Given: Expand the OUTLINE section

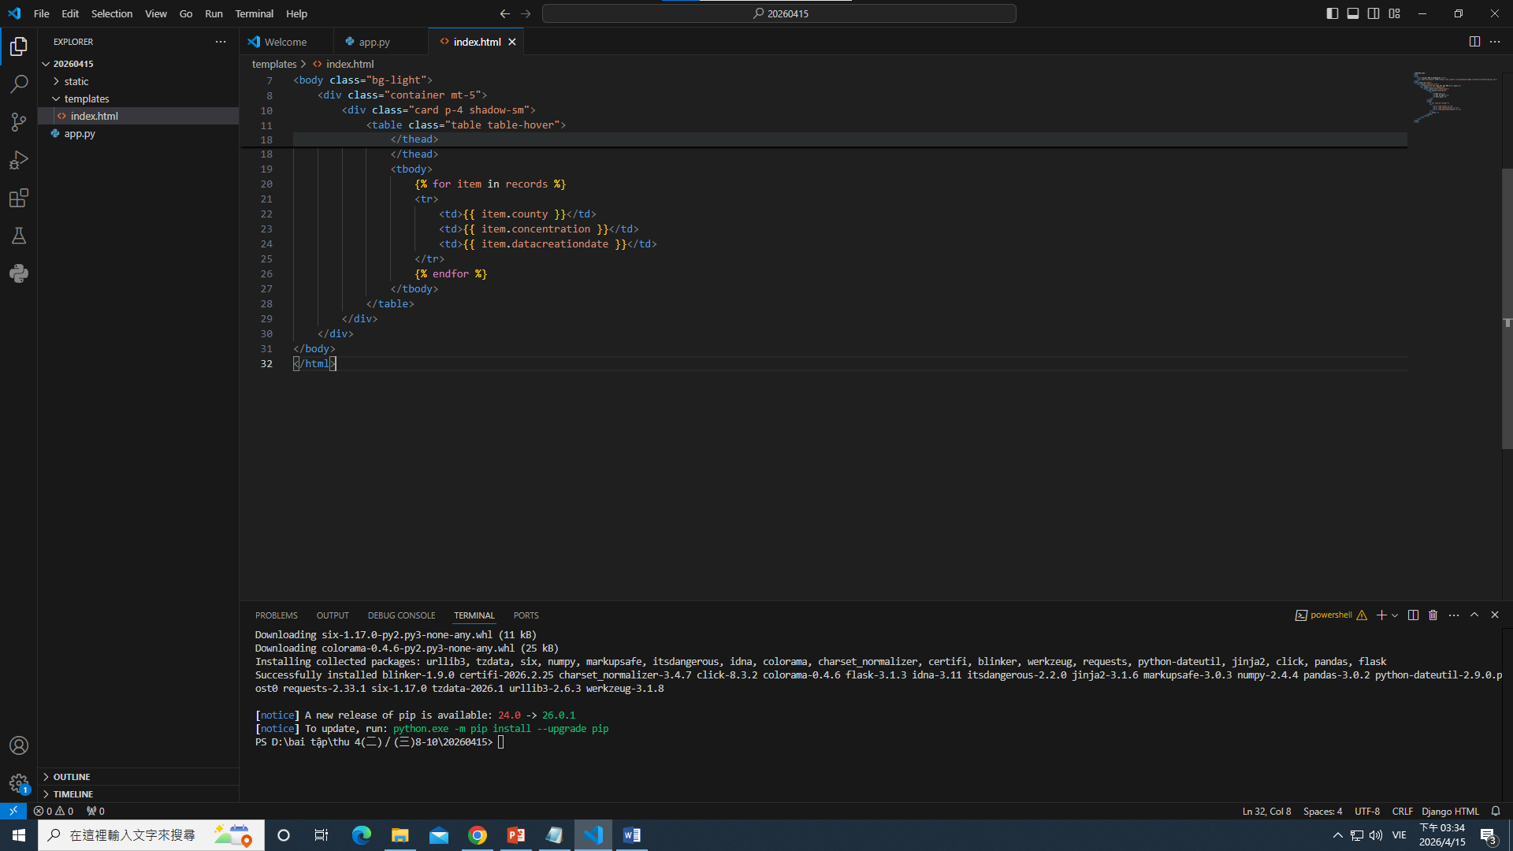Looking at the screenshot, I should (x=72, y=777).
